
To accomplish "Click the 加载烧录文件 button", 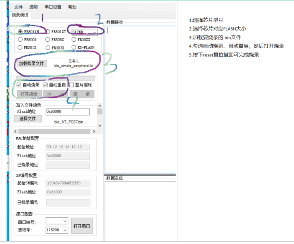I will coord(31,64).
